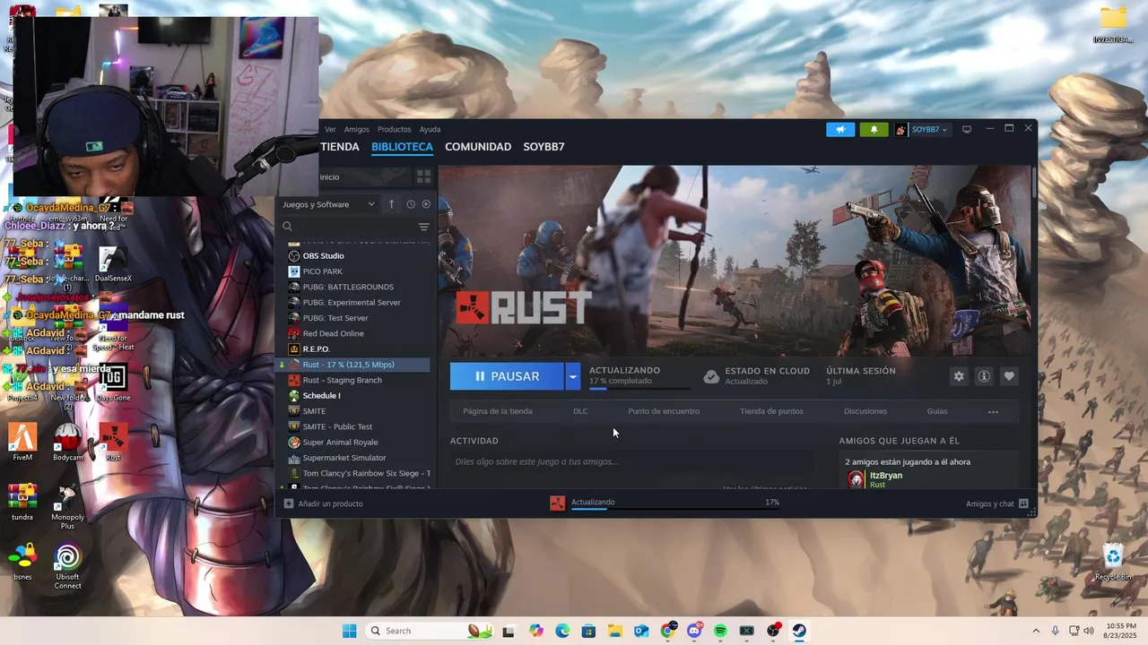Open Monopoly Plus desktop shortcut

coord(67,507)
